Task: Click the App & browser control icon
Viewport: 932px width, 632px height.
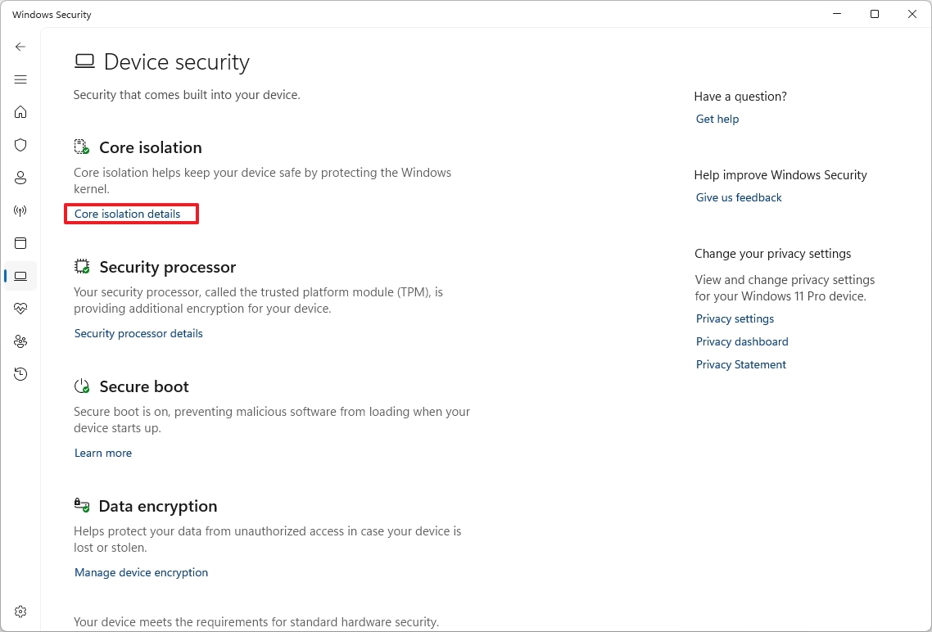Action: click(20, 243)
